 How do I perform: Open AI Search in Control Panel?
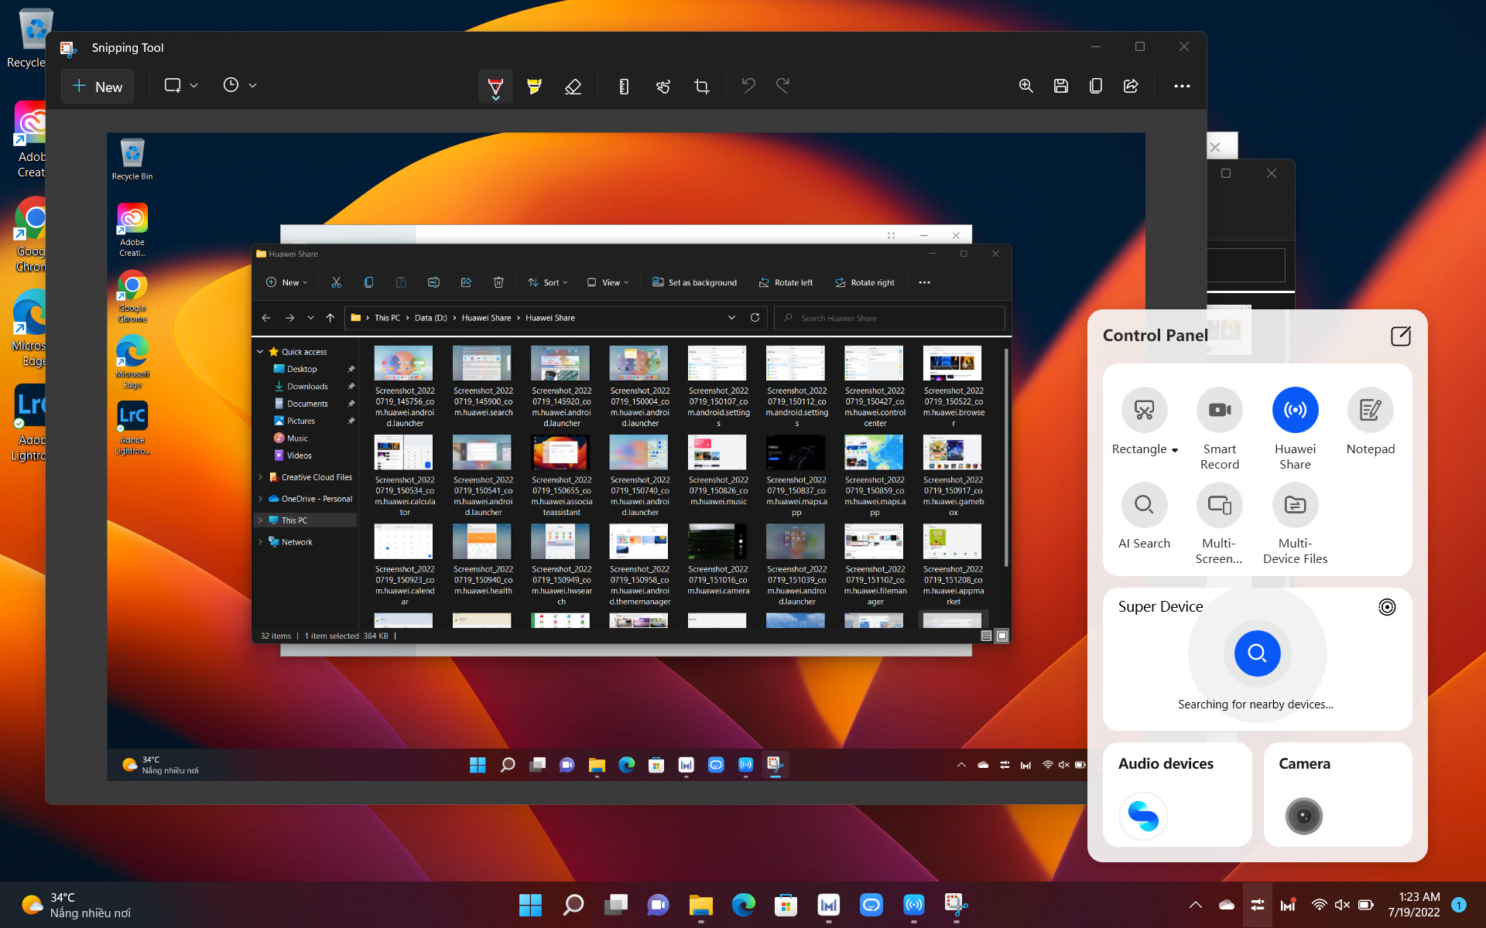1144,505
